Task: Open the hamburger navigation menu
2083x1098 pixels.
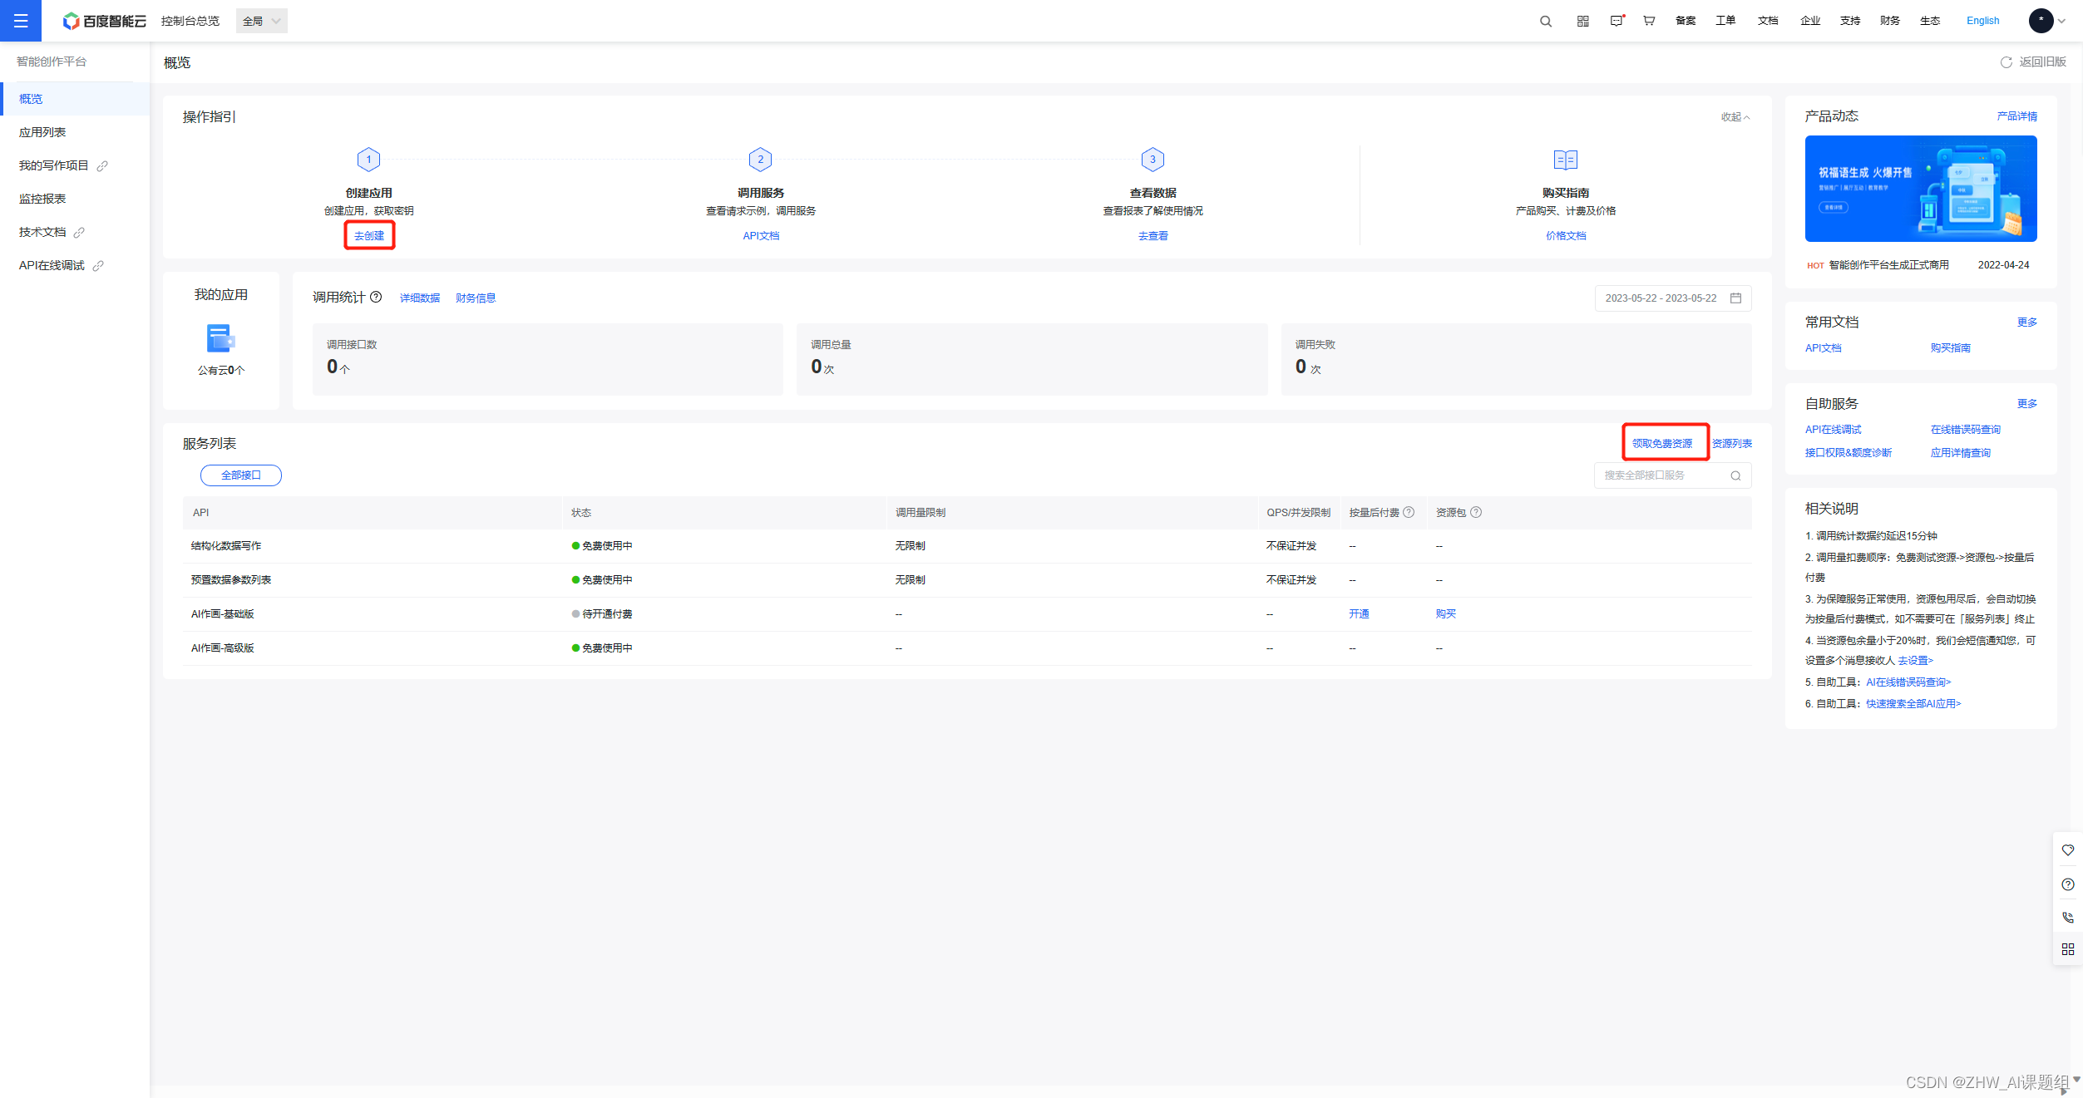Action: (x=21, y=21)
